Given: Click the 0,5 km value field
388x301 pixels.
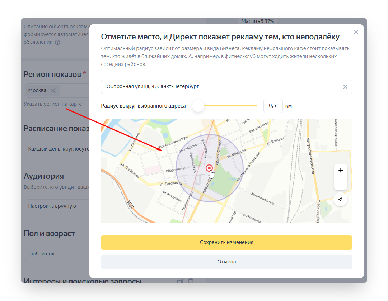Looking at the screenshot, I should [273, 106].
